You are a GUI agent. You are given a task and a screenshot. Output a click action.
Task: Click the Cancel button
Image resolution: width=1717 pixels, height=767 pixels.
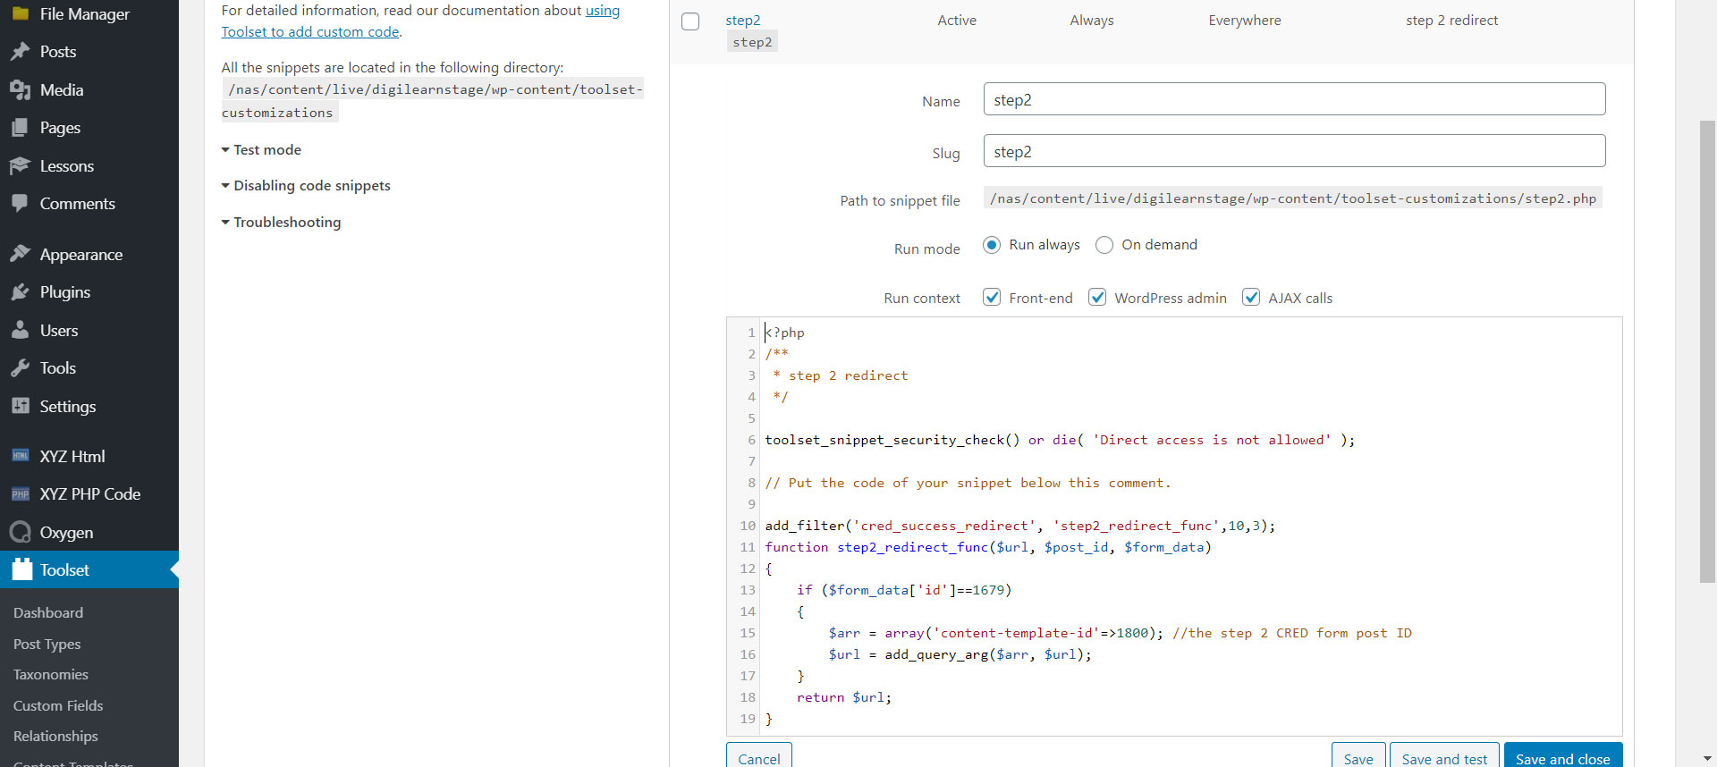point(759,756)
